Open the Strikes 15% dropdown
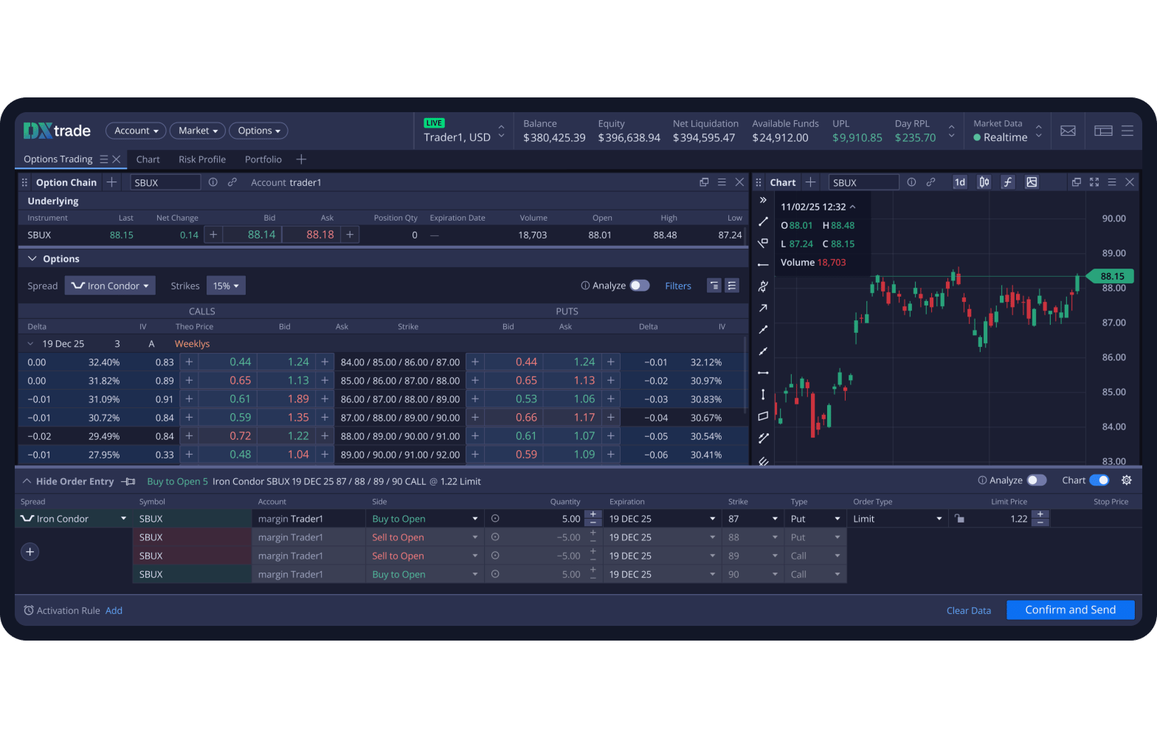Viewport: 1157px width, 738px height. 226,286
